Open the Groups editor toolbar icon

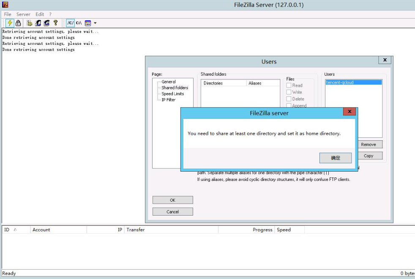[x=46, y=23]
